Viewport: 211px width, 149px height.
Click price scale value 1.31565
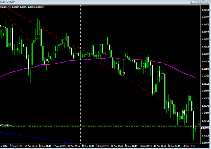click(x=206, y=17)
